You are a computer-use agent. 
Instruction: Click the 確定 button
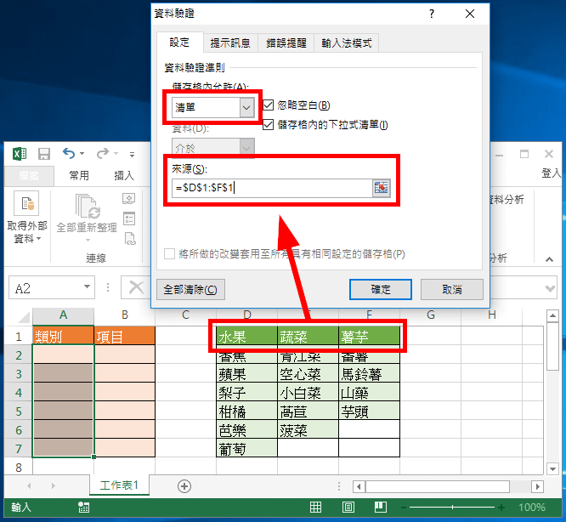pos(381,290)
